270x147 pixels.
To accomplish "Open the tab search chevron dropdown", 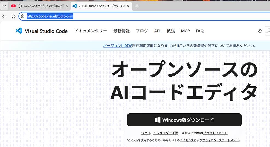I will (x=4, y=6).
